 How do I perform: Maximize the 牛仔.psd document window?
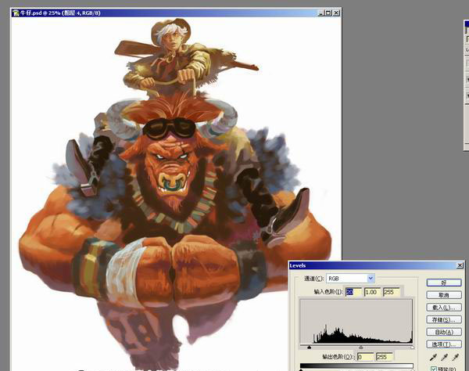[x=328, y=13]
